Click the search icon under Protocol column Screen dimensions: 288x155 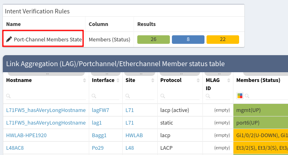click(163, 96)
